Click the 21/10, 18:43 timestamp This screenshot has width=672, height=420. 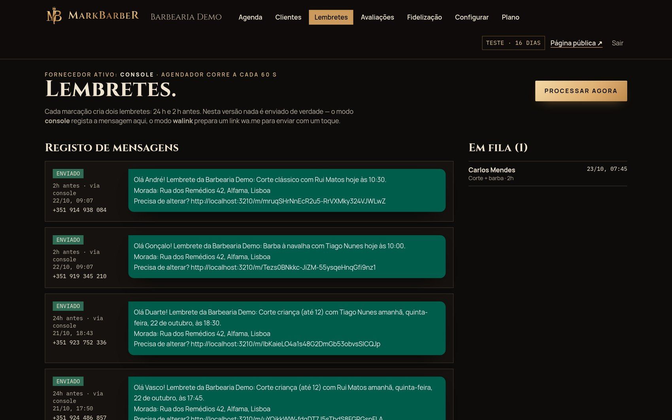click(x=73, y=333)
